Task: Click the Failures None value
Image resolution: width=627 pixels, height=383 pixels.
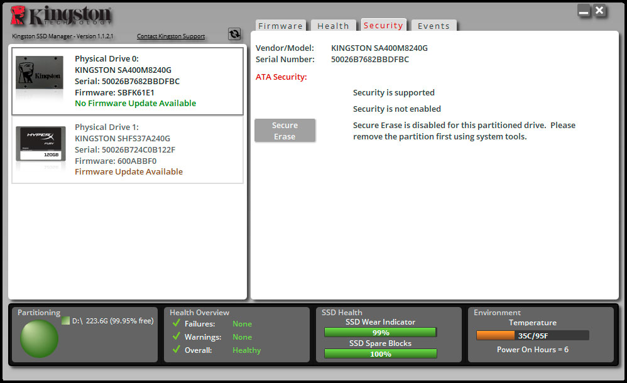Action: 243,324
